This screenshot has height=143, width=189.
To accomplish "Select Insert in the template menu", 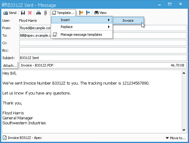I will 82,20.
